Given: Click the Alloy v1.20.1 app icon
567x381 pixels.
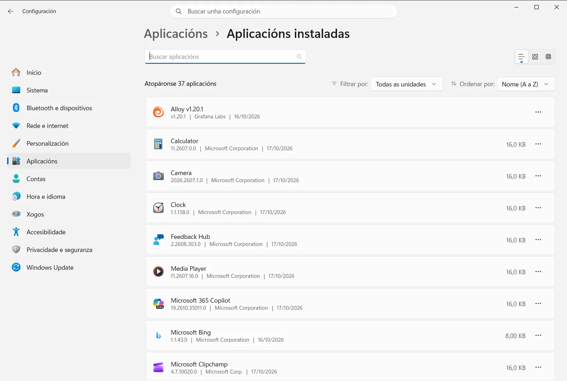Looking at the screenshot, I should point(158,112).
